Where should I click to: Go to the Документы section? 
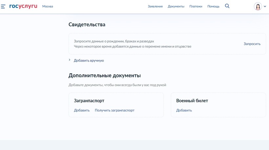[176, 6]
